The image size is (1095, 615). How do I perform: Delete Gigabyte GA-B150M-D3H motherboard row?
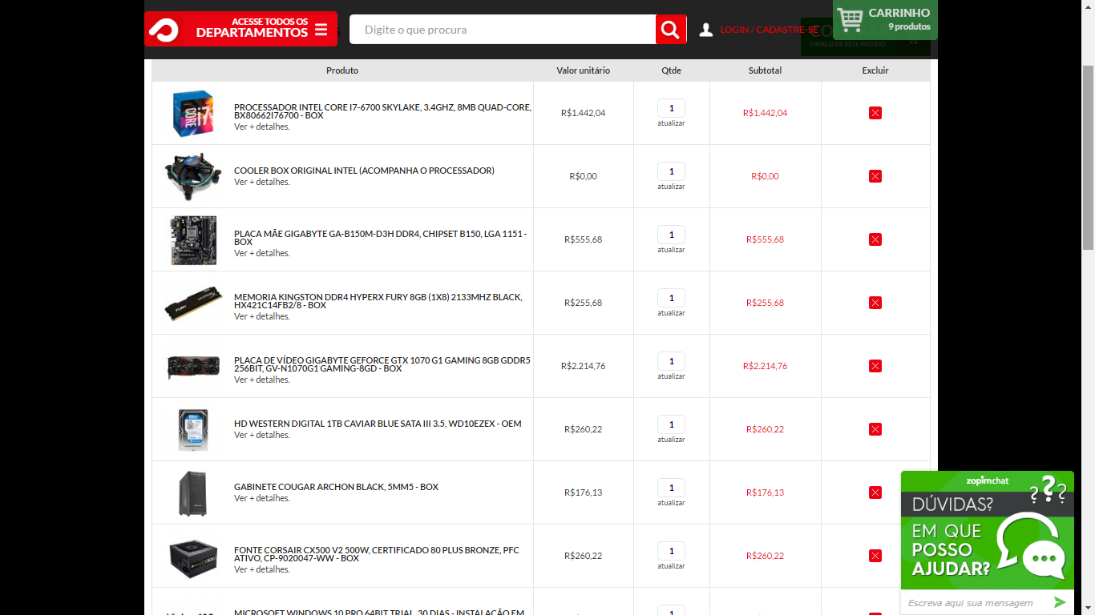click(x=875, y=239)
